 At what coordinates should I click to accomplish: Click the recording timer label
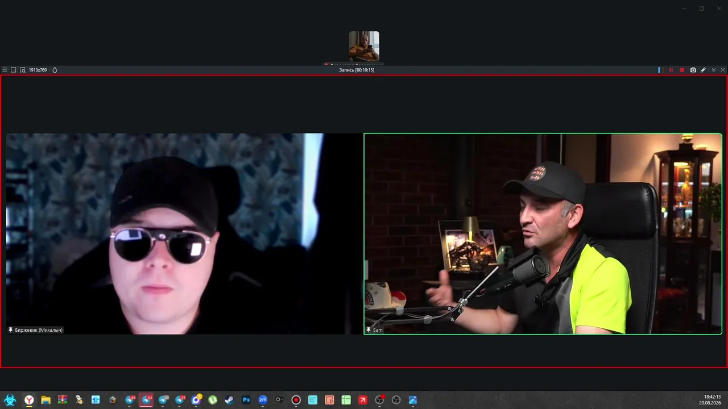coord(357,70)
